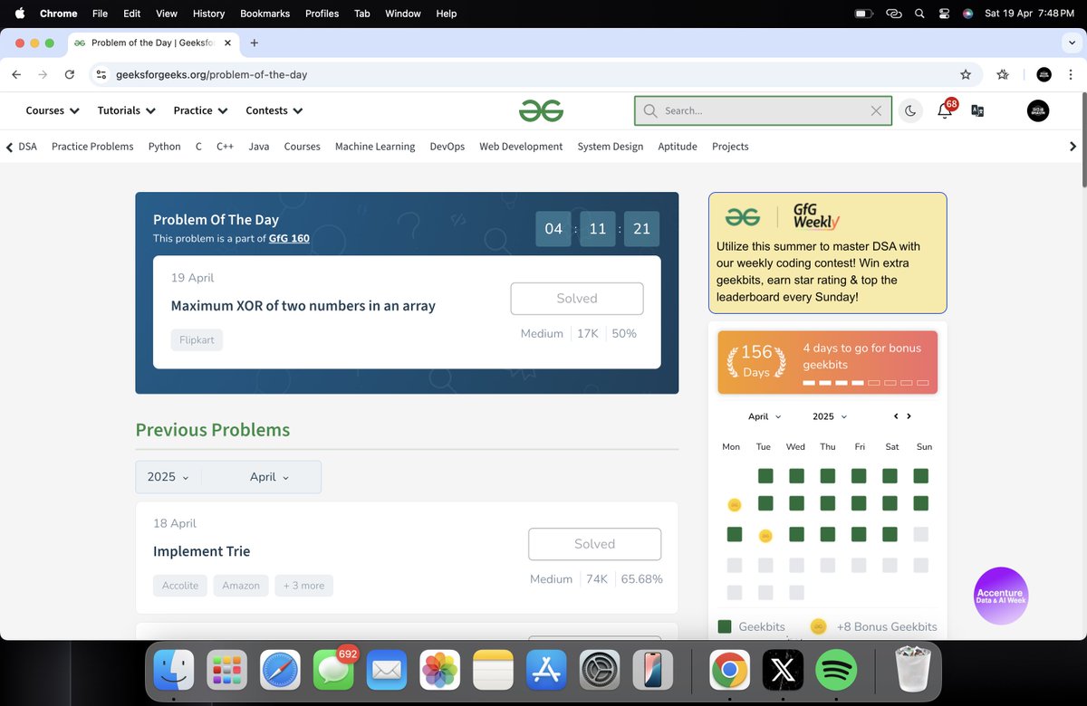This screenshot has width=1087, height=706.
Task: Click the Amazon company tag
Action: tap(241, 586)
